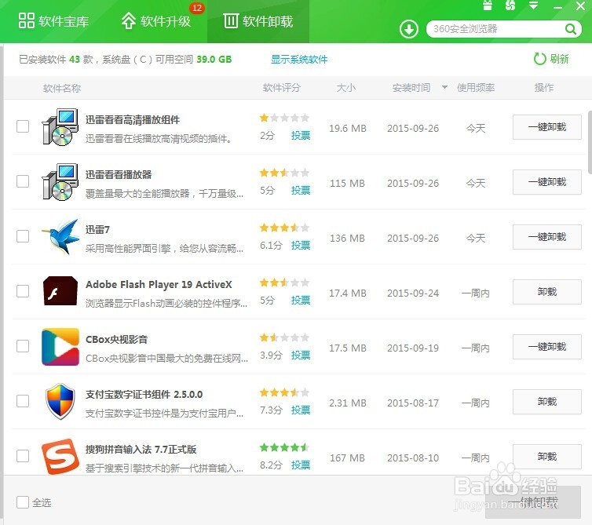Check the Adobe Flash Player 19 ActiveX checkbox
The width and height of the screenshot is (592, 525).
point(23,291)
